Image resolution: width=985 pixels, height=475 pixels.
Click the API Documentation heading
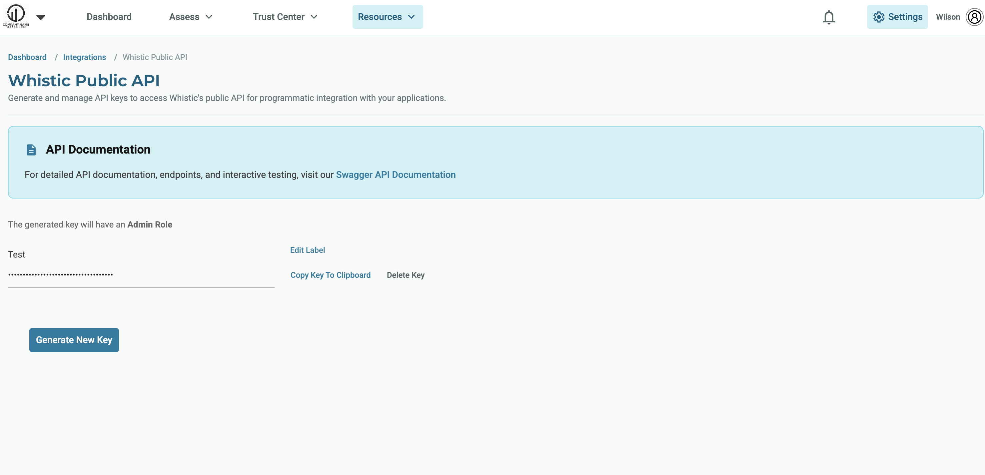(98, 150)
